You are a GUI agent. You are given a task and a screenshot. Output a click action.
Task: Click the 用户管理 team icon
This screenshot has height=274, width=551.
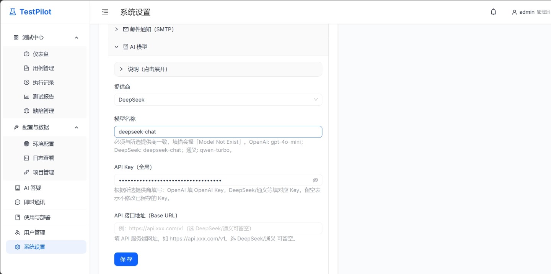[x=18, y=233]
